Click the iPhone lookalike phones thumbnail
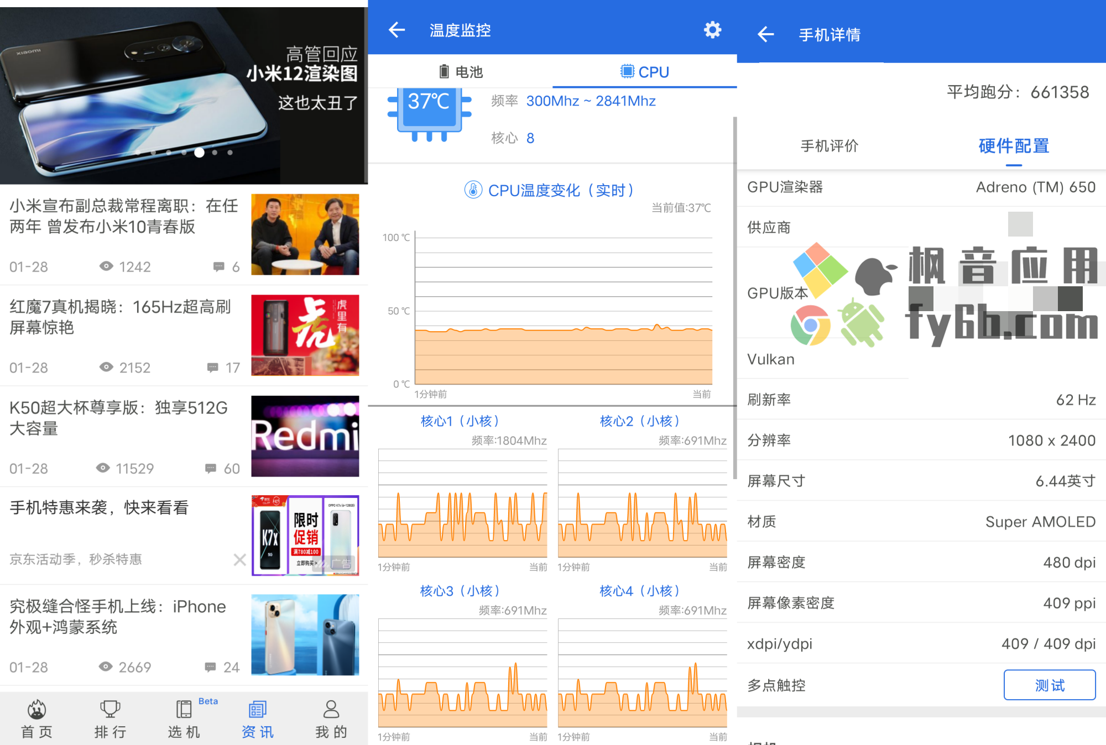 305,635
